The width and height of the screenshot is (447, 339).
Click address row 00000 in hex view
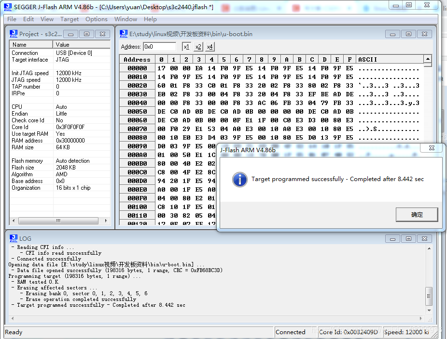click(137, 68)
